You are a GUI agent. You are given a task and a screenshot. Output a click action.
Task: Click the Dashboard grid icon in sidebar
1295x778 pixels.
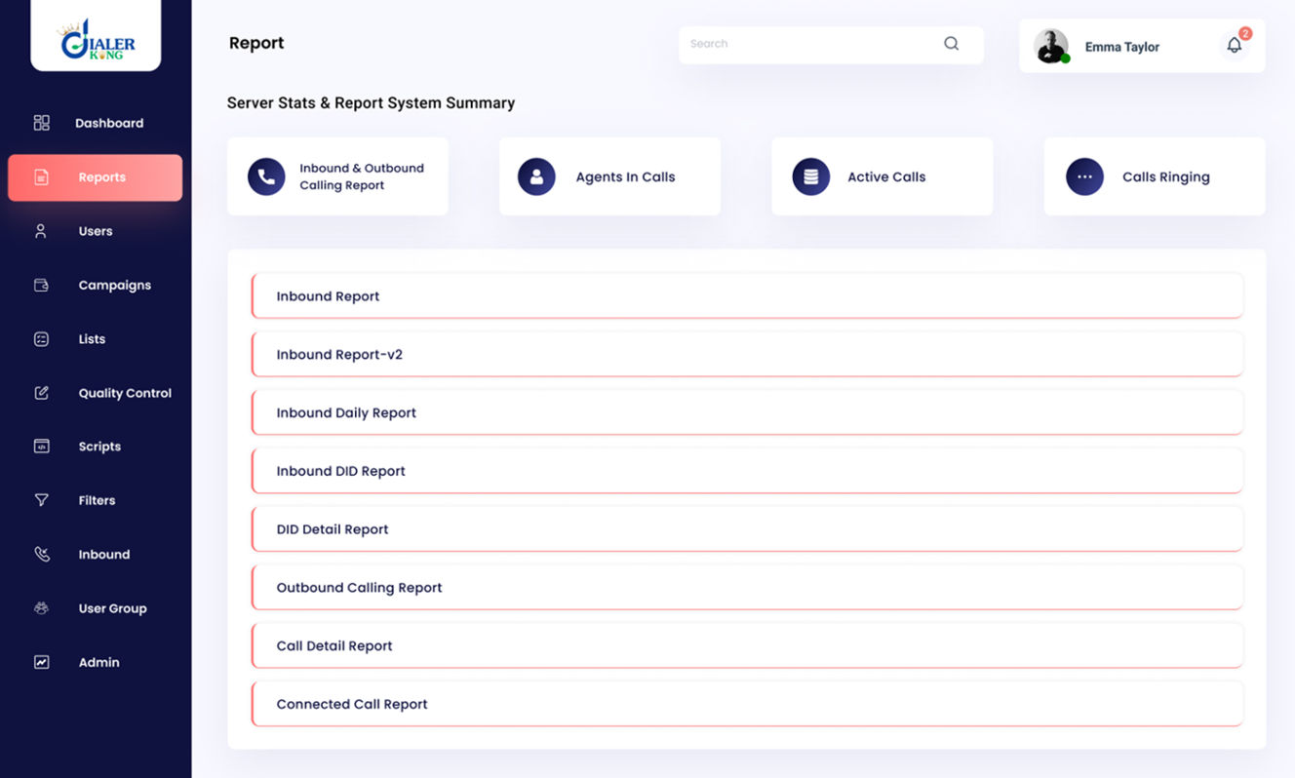pos(41,123)
